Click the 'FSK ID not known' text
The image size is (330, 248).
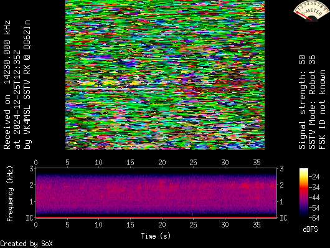(322, 110)
